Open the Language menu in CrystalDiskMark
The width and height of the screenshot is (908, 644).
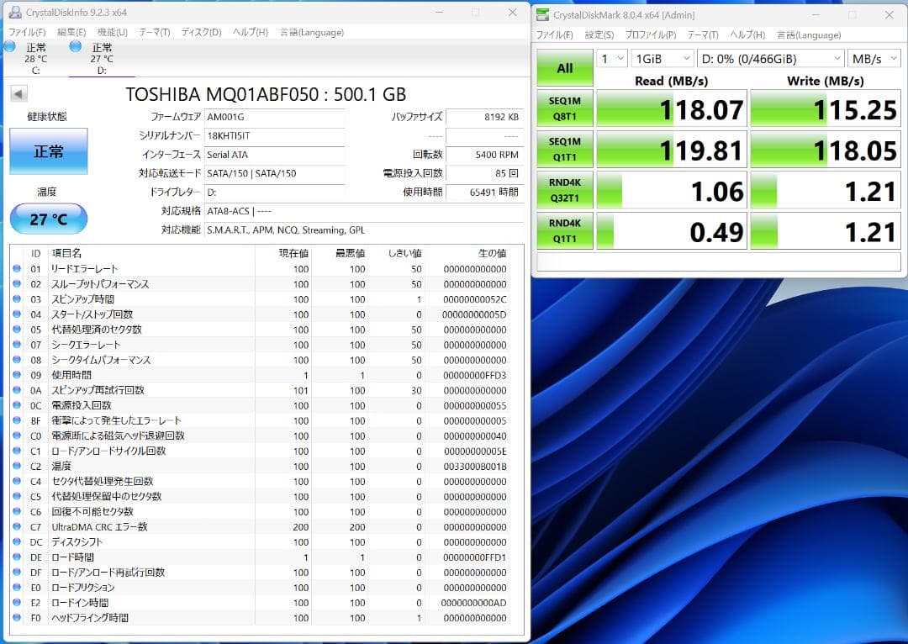809,34
